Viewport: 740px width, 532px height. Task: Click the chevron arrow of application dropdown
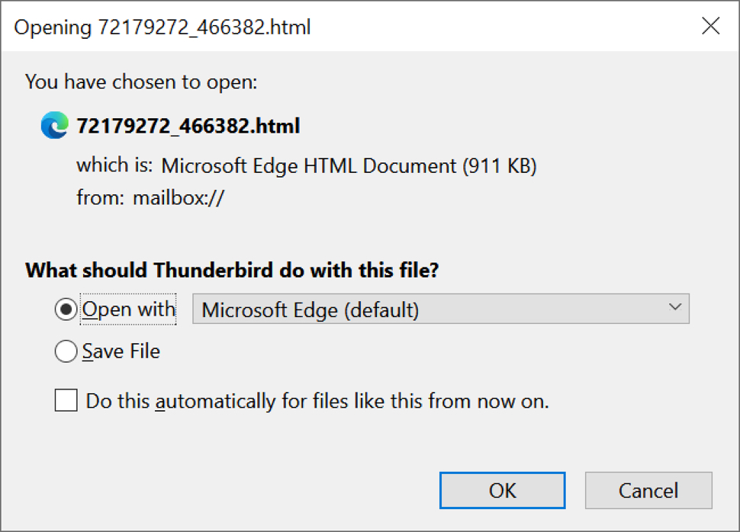click(675, 307)
